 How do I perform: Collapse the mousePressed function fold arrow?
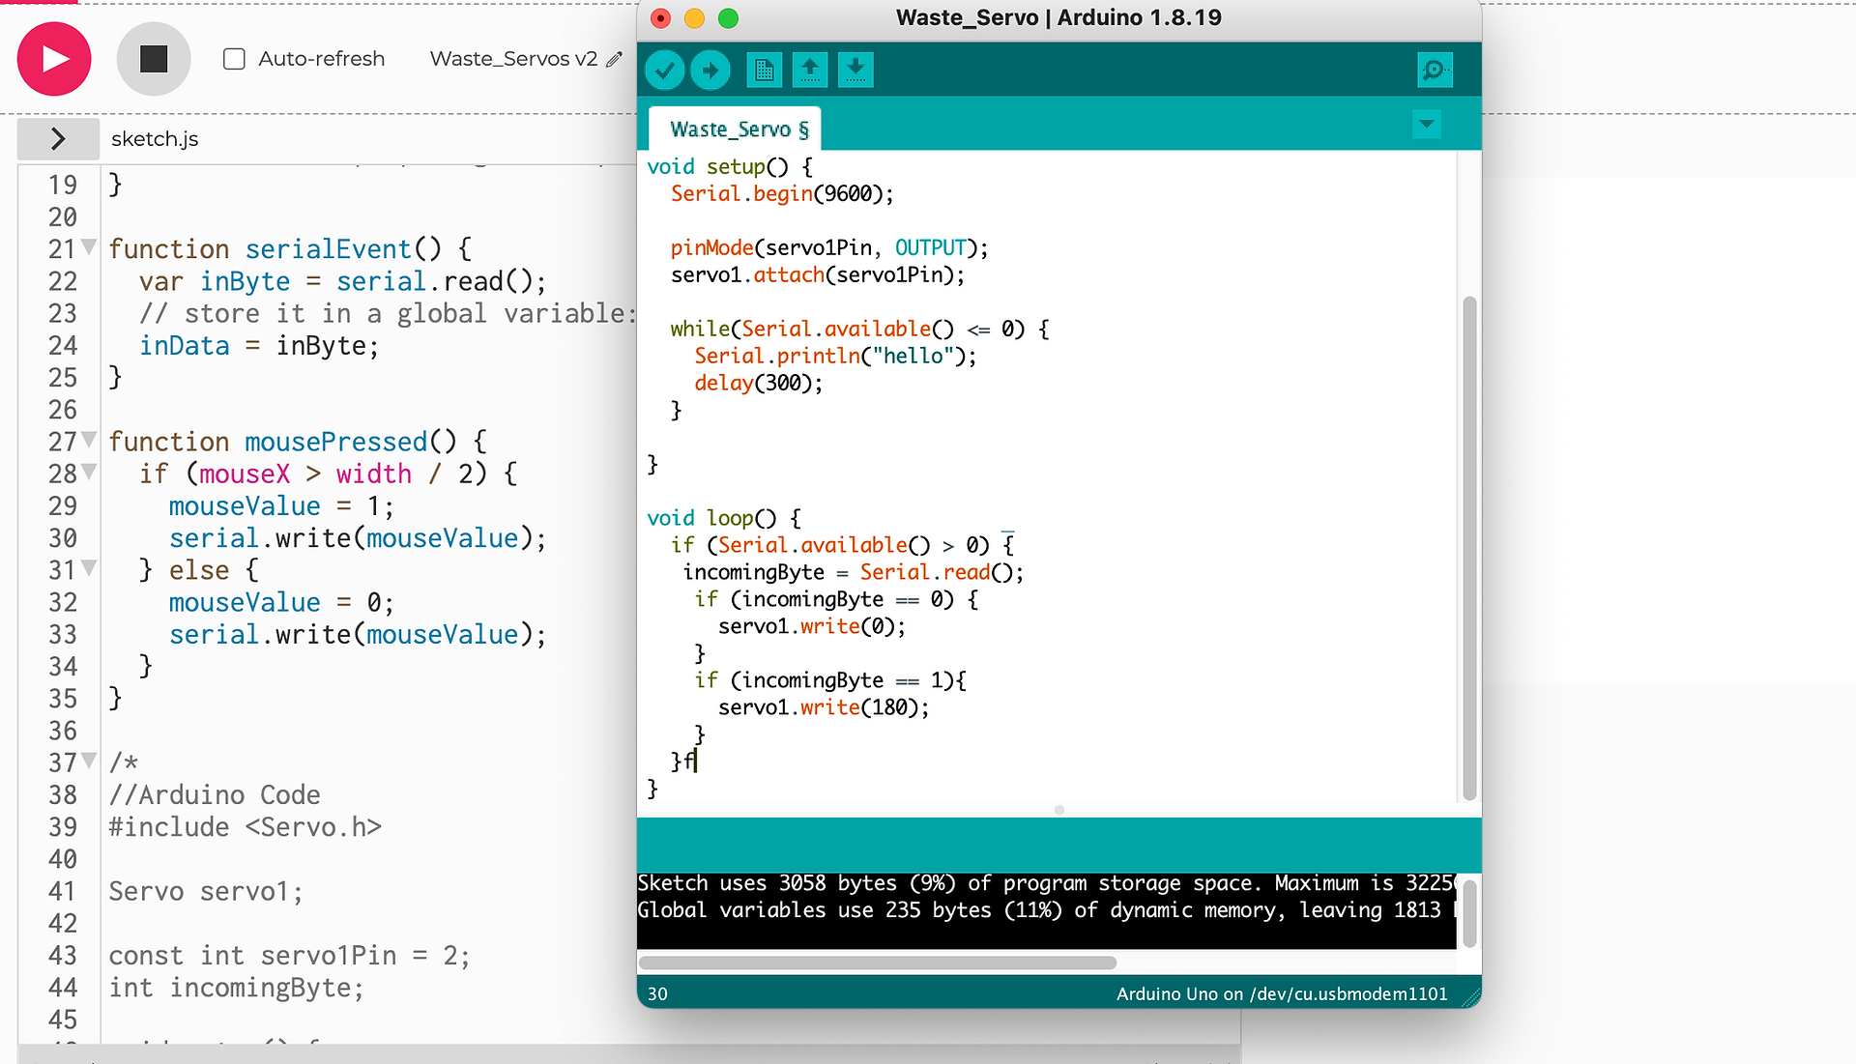(x=89, y=440)
